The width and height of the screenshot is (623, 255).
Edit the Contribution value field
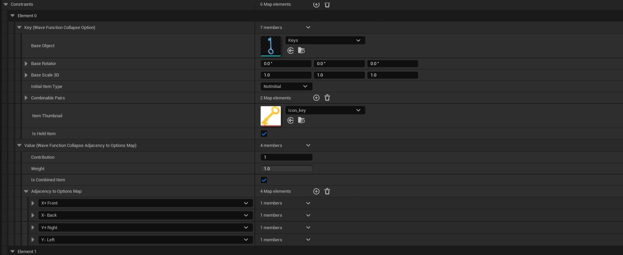tap(286, 157)
